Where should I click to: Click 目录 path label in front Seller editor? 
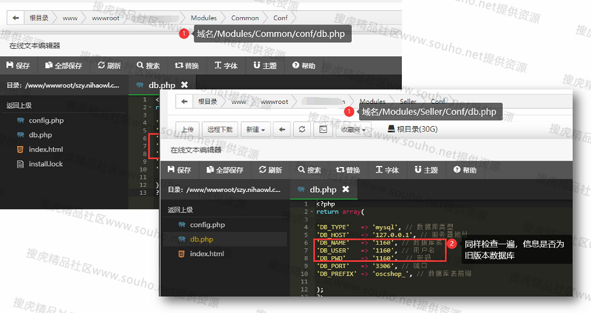[224, 190]
